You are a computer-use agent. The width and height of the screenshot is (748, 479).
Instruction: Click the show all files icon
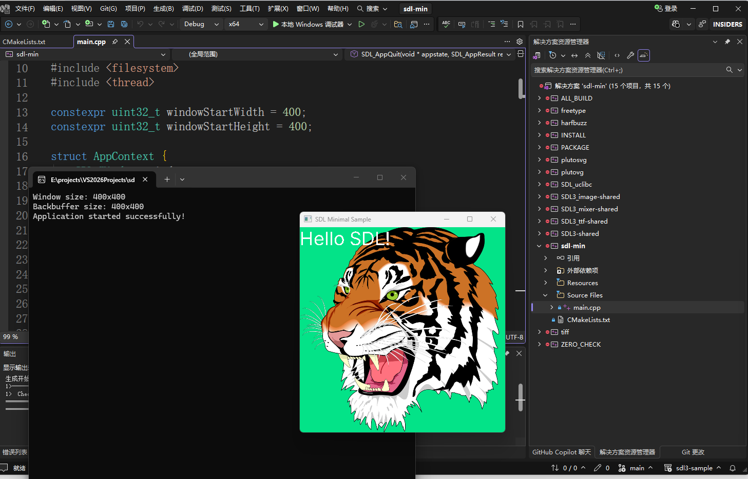click(x=601, y=55)
